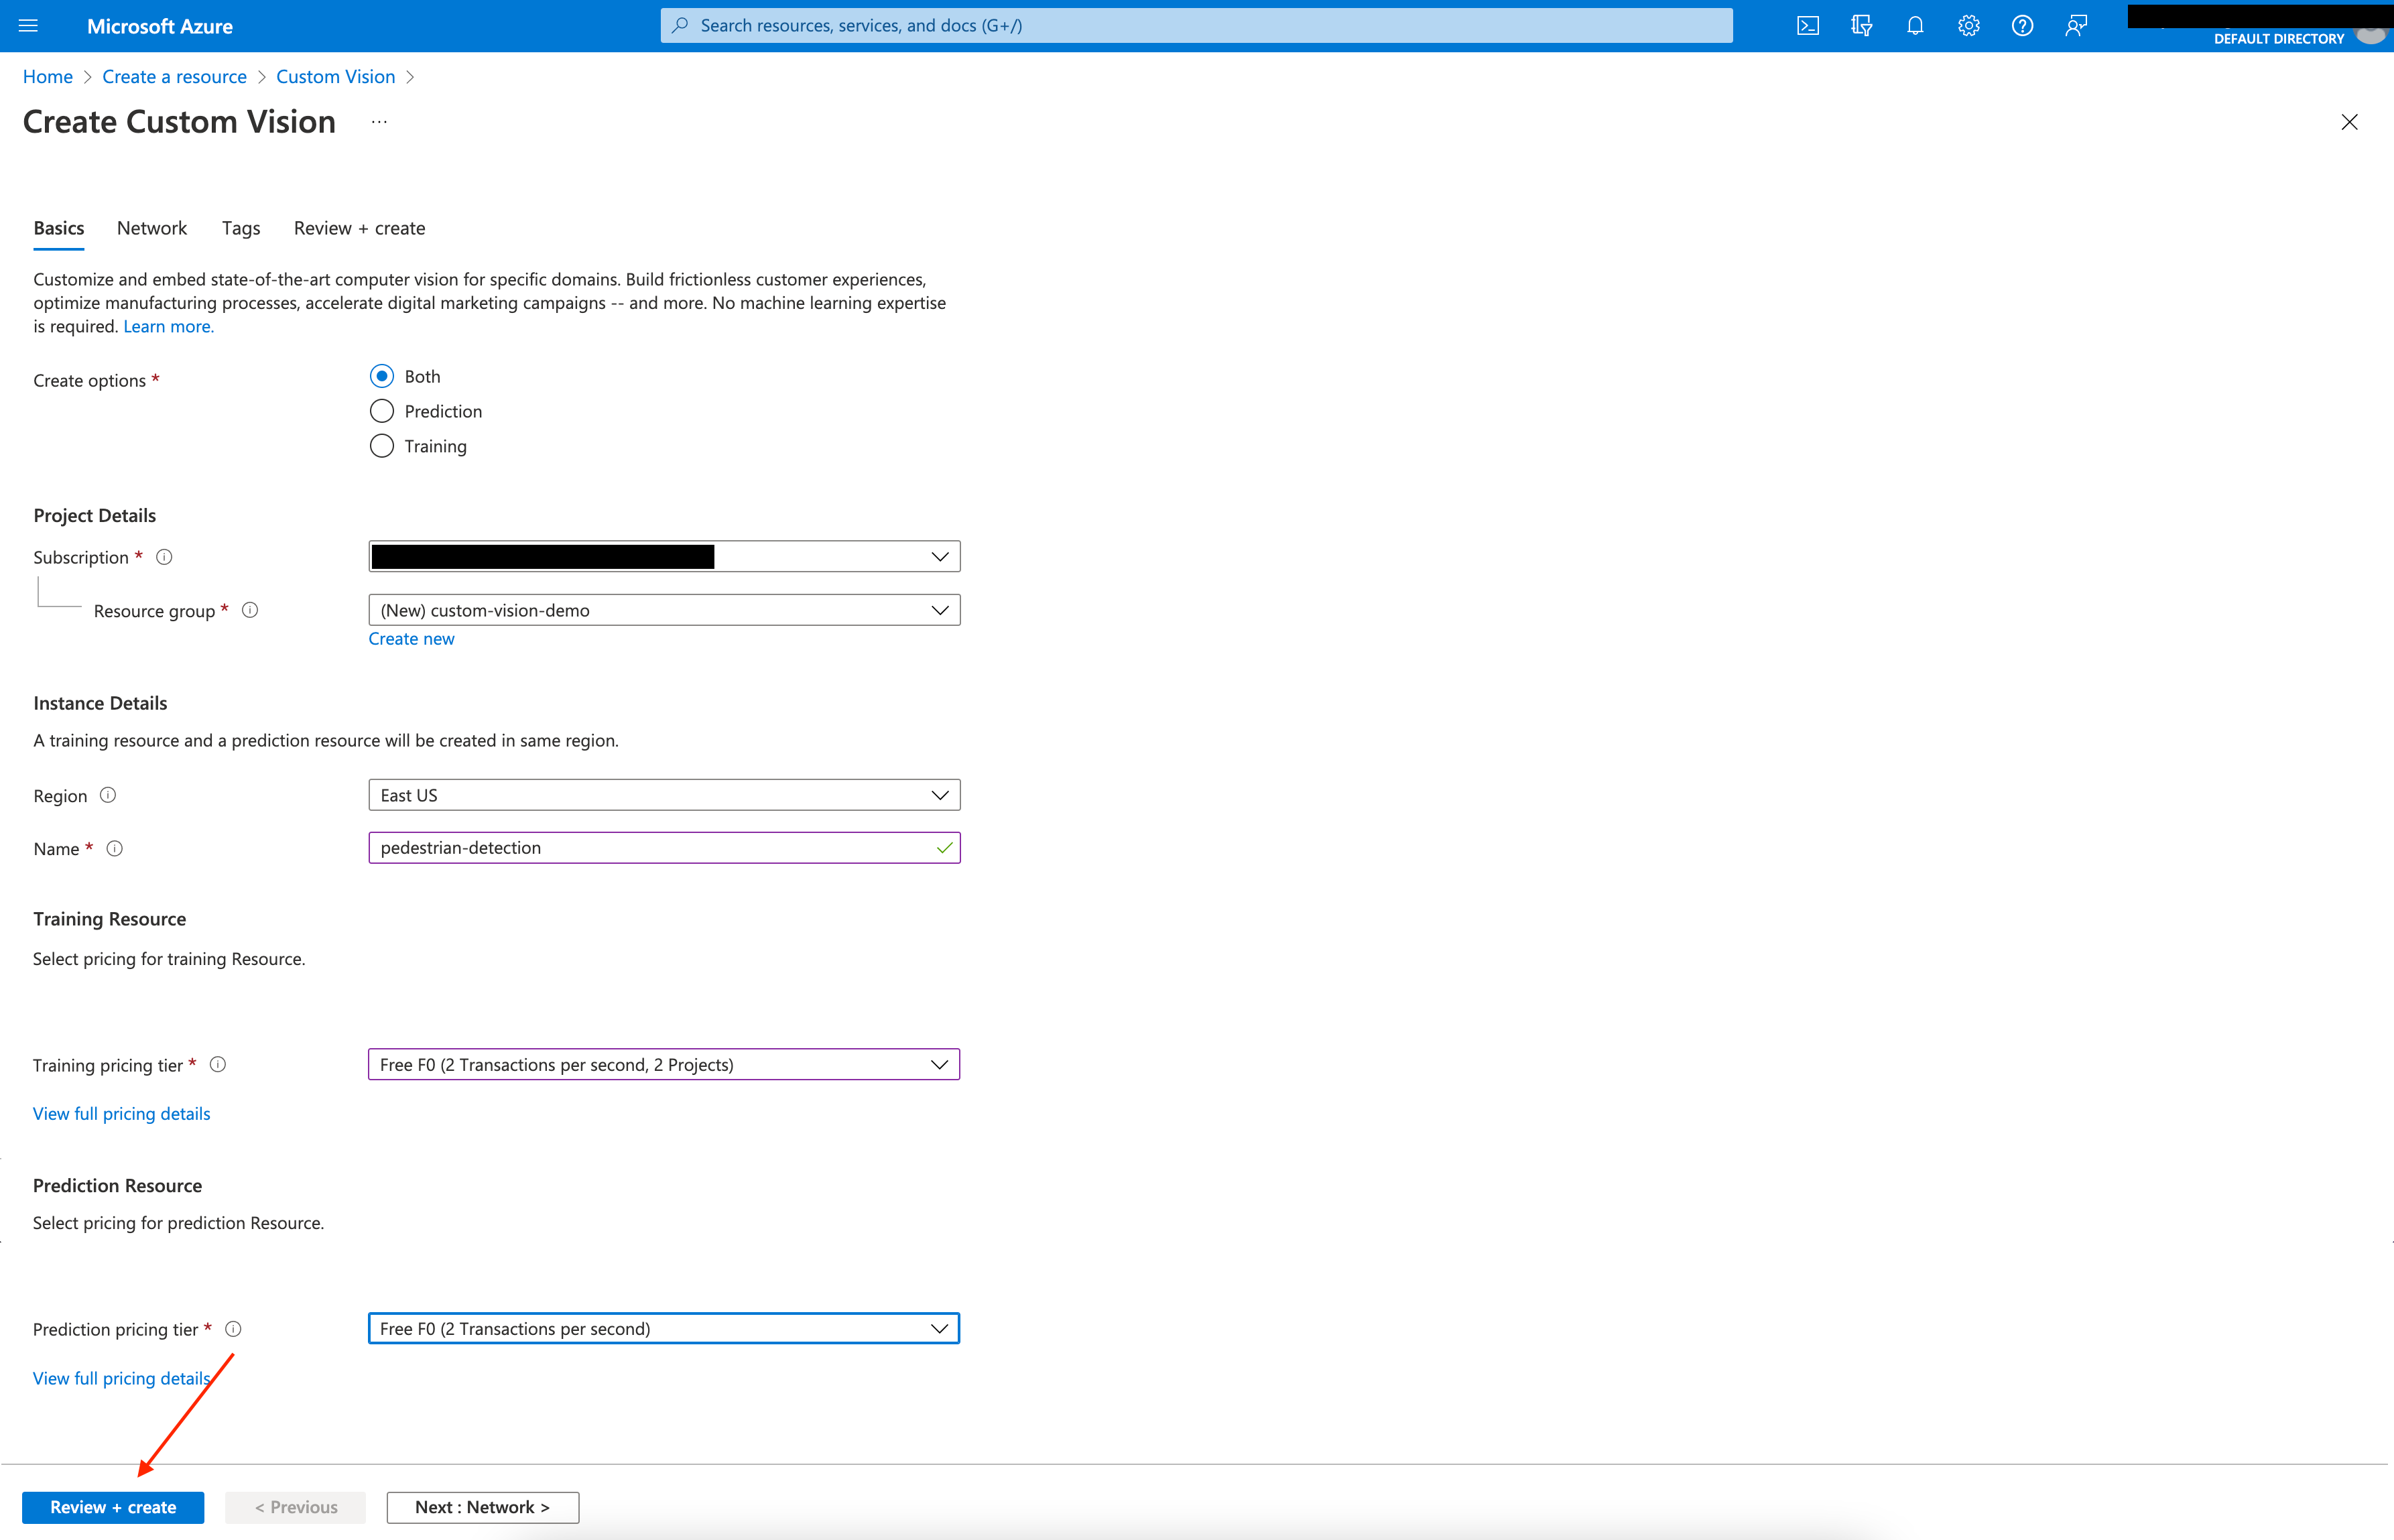
Task: Select the Training create option
Action: [381, 446]
